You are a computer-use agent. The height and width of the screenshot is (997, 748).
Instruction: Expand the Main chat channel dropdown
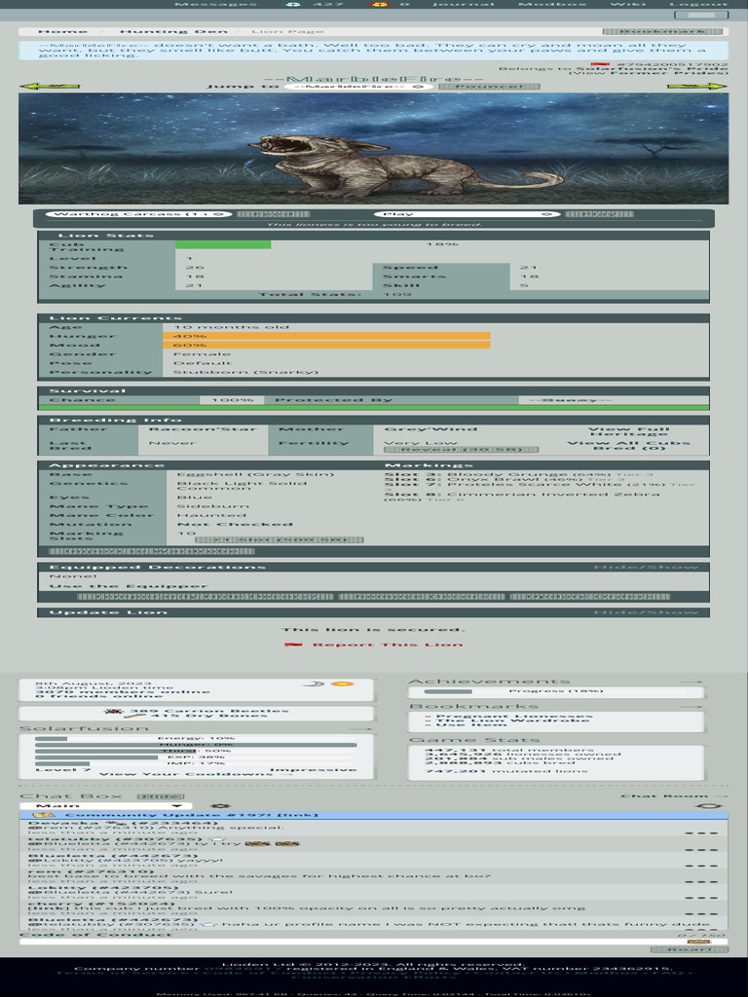tap(107, 806)
